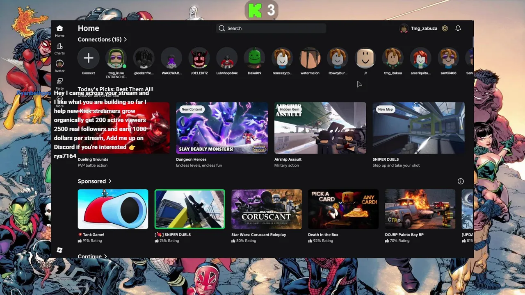This screenshot has width=525, height=295.
Task: Open watermelon connection avatar
Action: 310,58
